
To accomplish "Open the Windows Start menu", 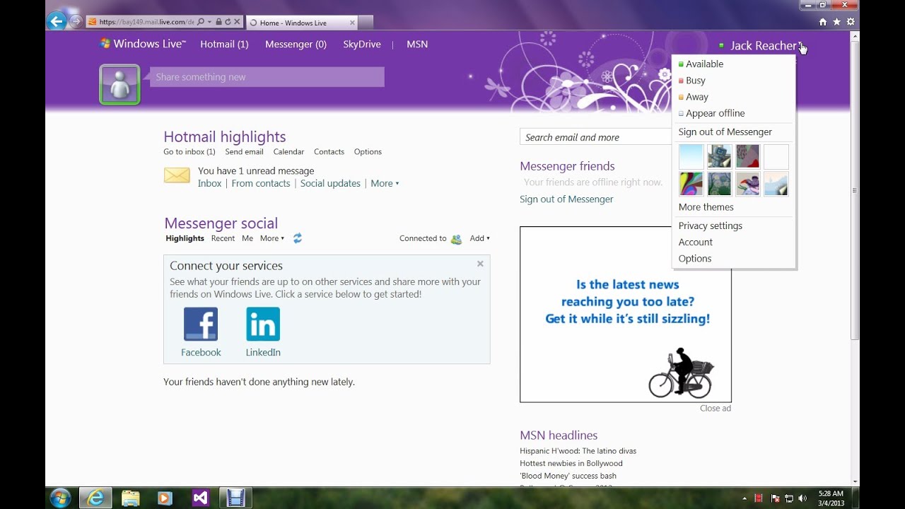I will coord(60,498).
